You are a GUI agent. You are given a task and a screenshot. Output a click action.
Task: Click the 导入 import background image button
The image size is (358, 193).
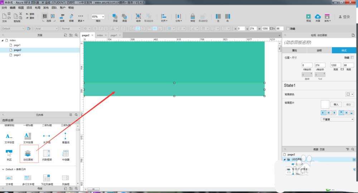pos(336,104)
